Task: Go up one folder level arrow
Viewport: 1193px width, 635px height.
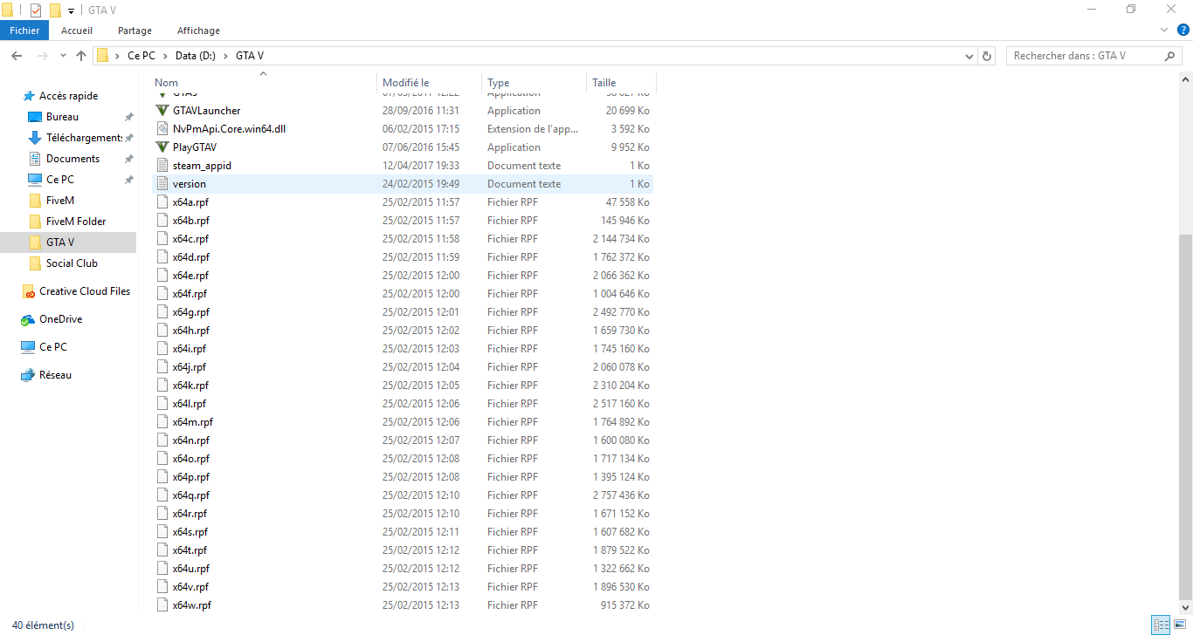Action: pos(81,56)
